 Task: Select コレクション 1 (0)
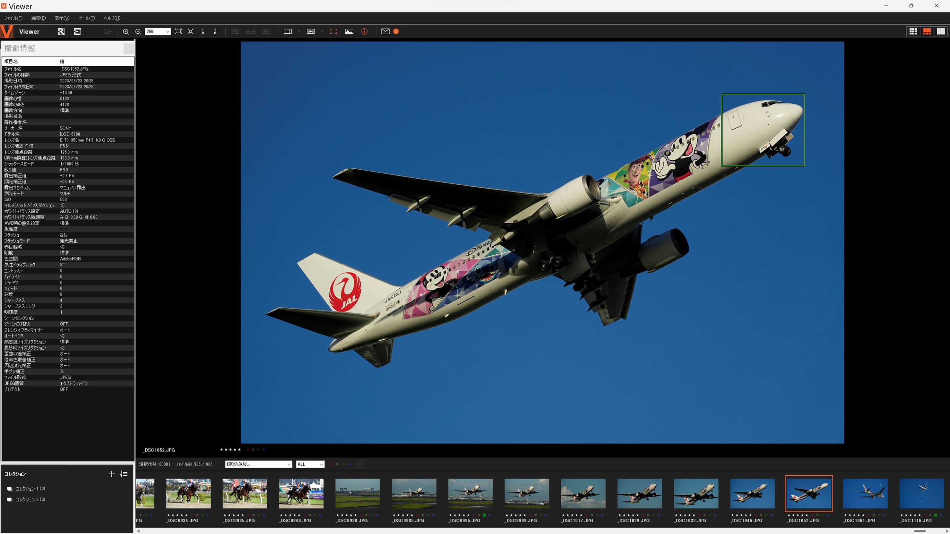(x=30, y=489)
